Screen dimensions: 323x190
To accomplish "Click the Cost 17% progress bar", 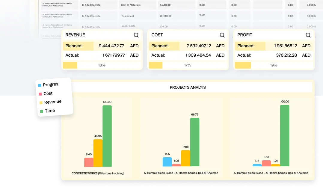I will tap(188, 65).
